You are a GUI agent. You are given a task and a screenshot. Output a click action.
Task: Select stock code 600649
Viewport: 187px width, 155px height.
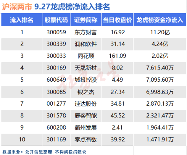(56, 80)
